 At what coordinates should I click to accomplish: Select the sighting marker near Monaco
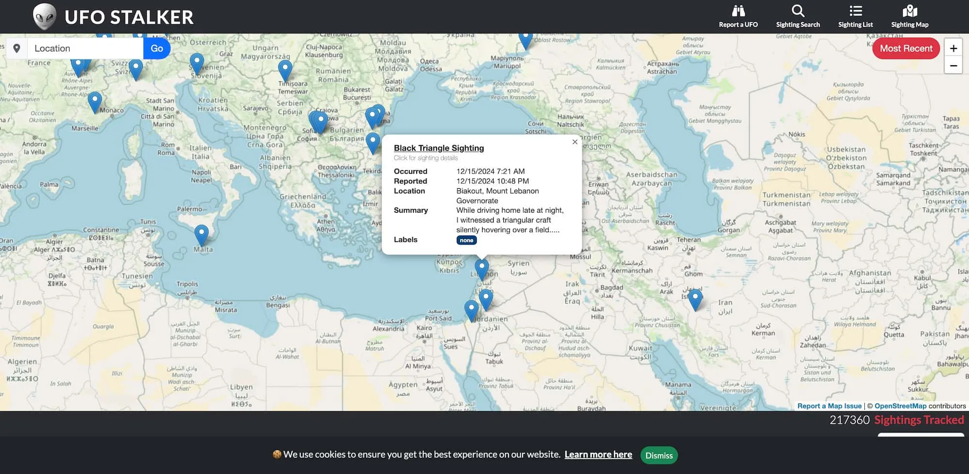click(x=94, y=102)
